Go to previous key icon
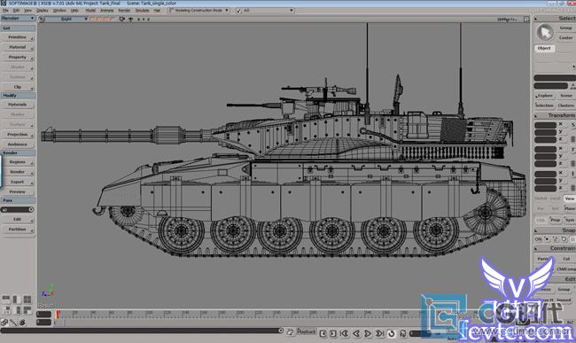This screenshot has width=576, height=343. point(323,333)
